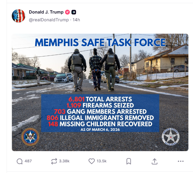Click the 487 replies count
Viewport: 193px width, 173px height.
[x=28, y=161]
